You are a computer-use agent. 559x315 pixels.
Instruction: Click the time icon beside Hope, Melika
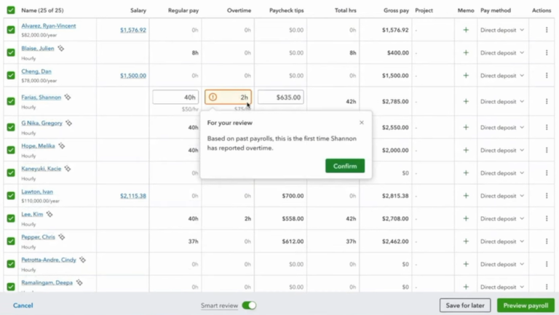tap(61, 145)
